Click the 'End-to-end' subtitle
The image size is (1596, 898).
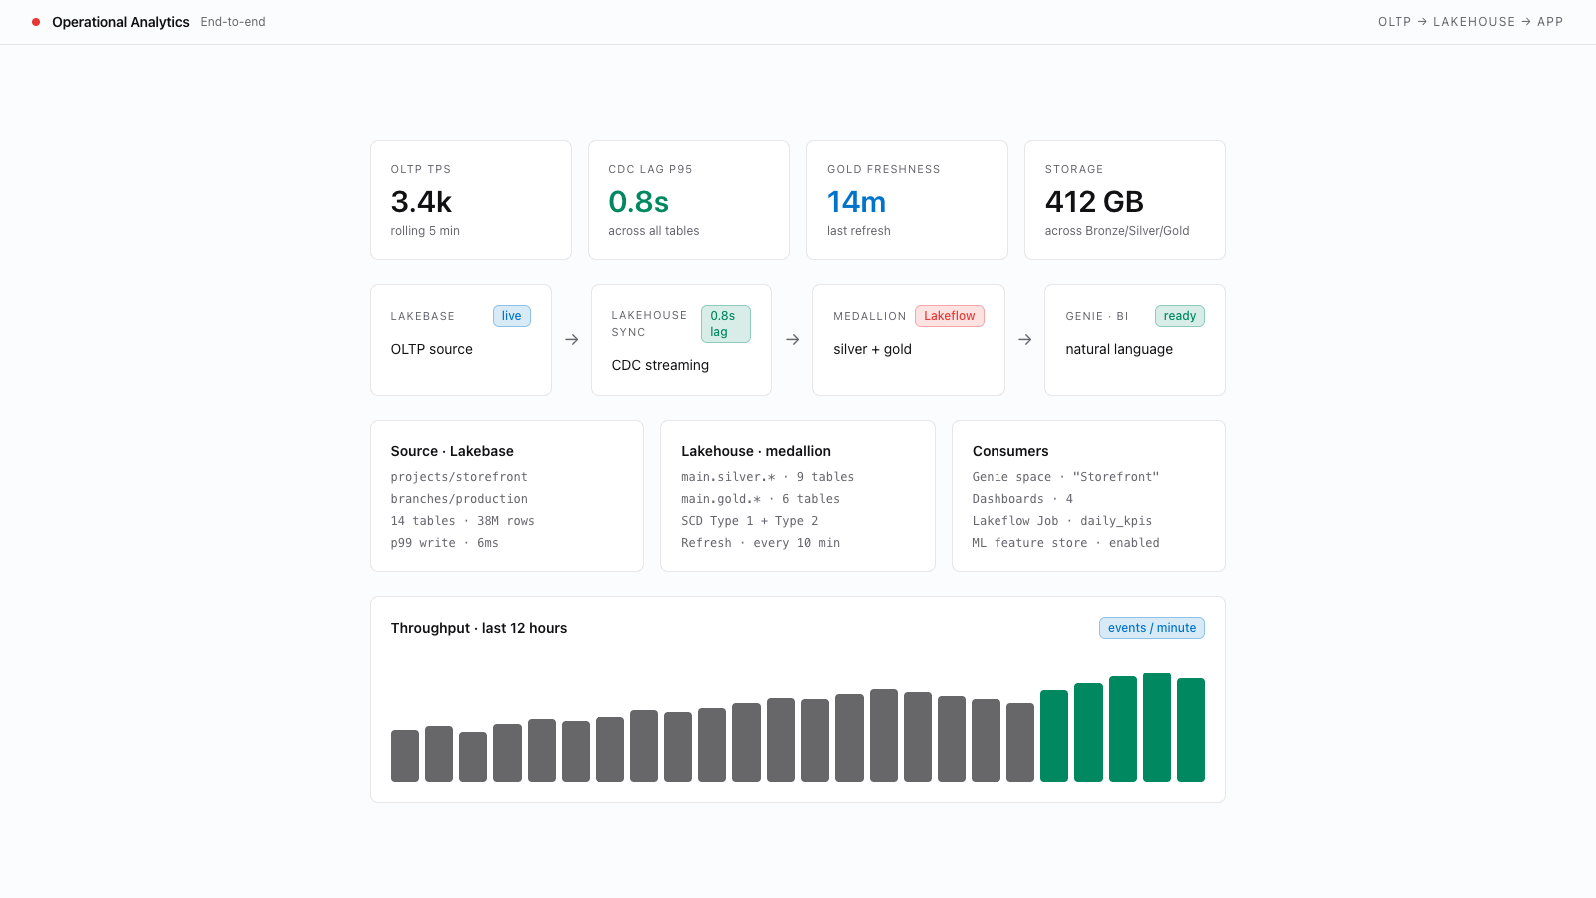[x=233, y=22]
